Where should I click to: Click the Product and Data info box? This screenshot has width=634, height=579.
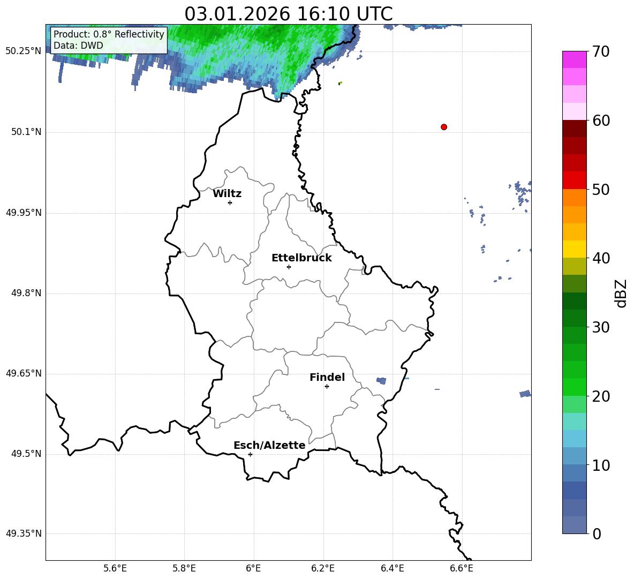[x=109, y=40]
